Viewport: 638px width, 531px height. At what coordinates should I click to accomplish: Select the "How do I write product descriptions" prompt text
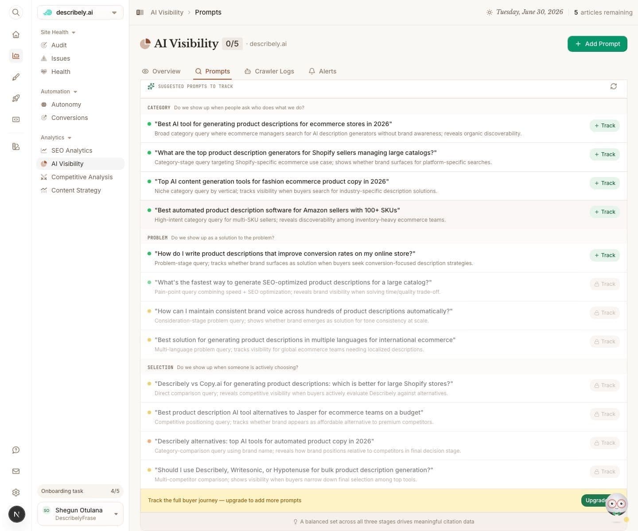[x=285, y=254]
